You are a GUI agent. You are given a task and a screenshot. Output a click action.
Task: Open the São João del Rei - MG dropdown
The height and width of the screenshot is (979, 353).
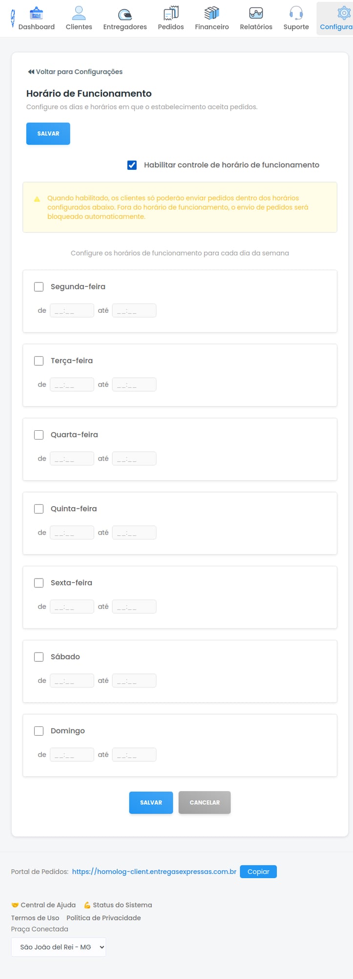[58, 947]
